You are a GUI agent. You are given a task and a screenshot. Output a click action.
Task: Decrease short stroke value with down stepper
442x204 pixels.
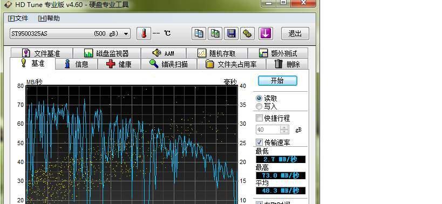pyautogui.click(x=284, y=132)
